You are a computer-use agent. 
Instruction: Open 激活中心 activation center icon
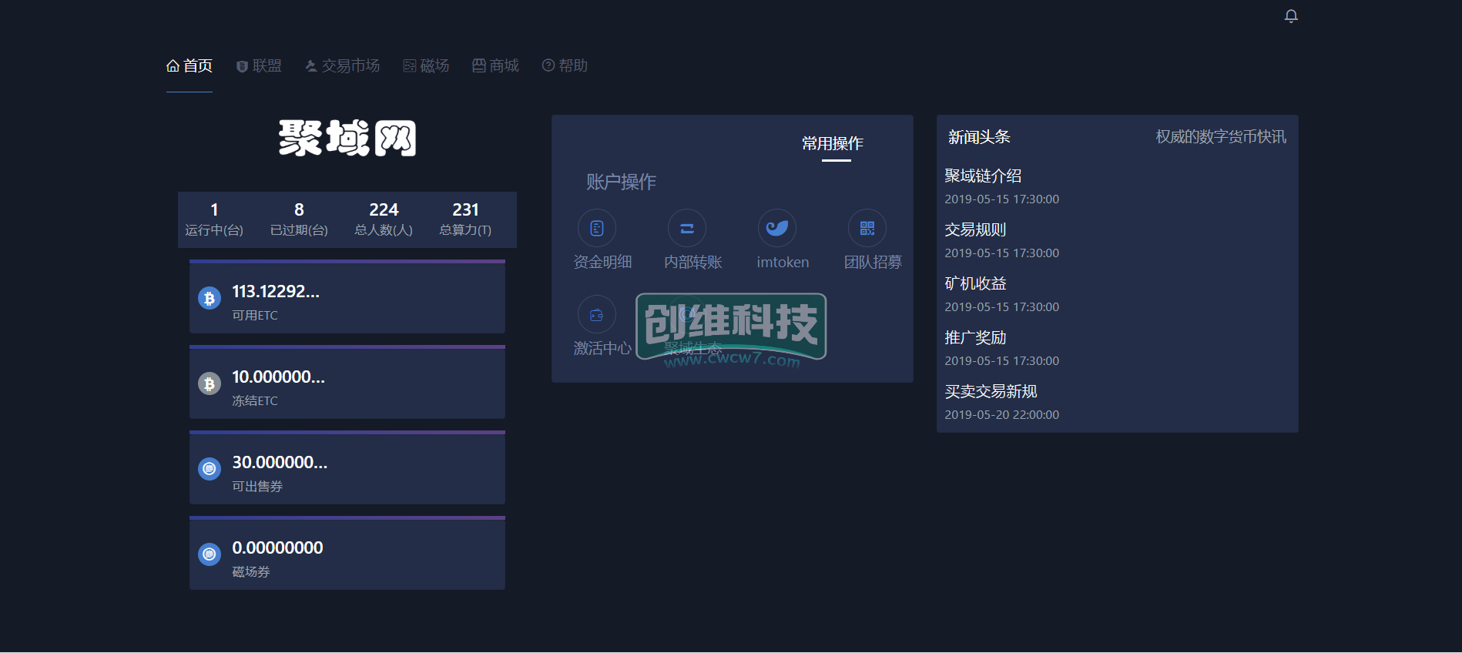click(597, 314)
